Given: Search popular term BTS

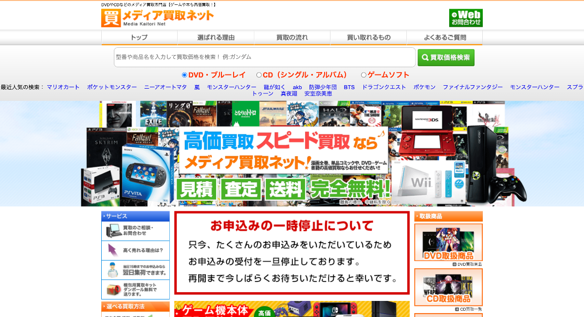Looking at the screenshot, I should tap(349, 87).
